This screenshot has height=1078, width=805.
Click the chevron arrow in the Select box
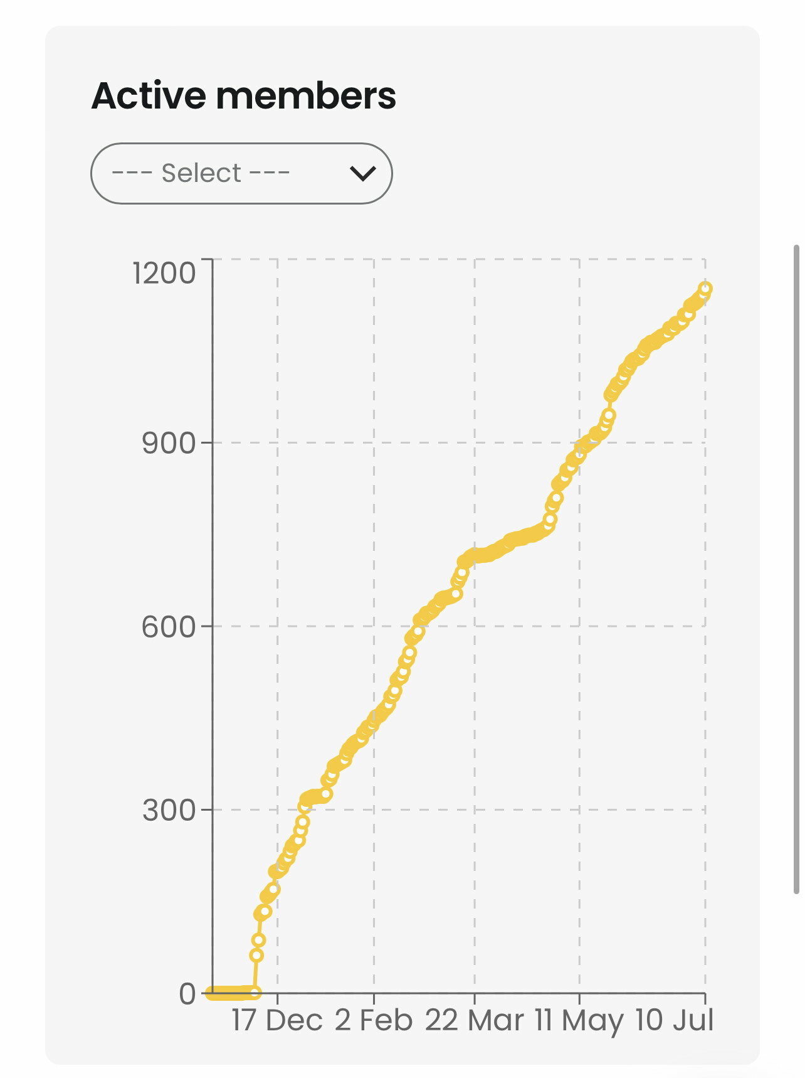click(x=362, y=173)
